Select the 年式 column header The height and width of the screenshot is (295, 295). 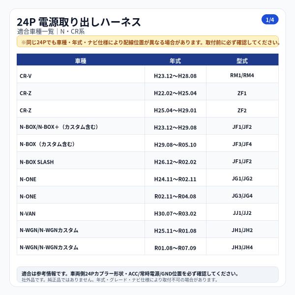tap(176, 60)
